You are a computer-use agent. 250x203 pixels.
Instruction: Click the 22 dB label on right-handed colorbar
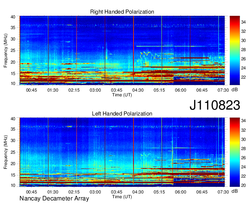(243, 77)
